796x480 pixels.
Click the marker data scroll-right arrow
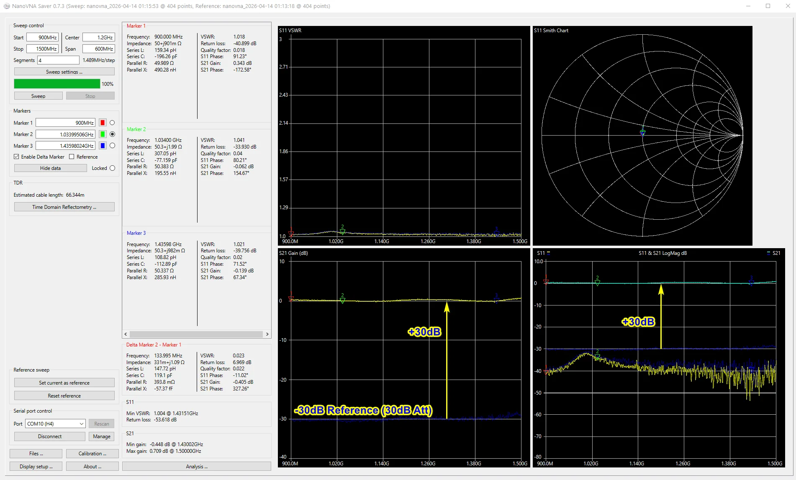point(267,334)
